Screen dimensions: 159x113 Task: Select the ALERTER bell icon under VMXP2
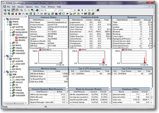click(14, 27)
